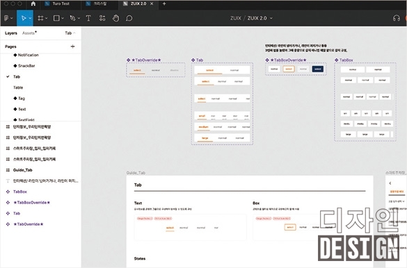Open Frame tool options dropdown arrow
This screenshot has width=407, height=268.
tap(47, 18)
